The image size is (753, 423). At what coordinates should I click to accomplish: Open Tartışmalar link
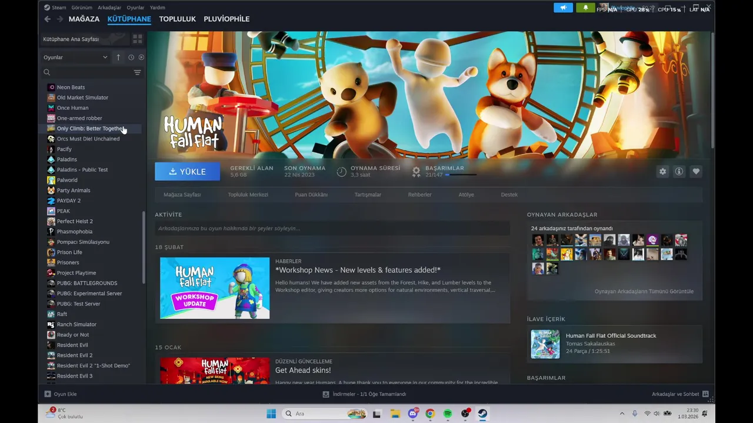tap(368, 194)
